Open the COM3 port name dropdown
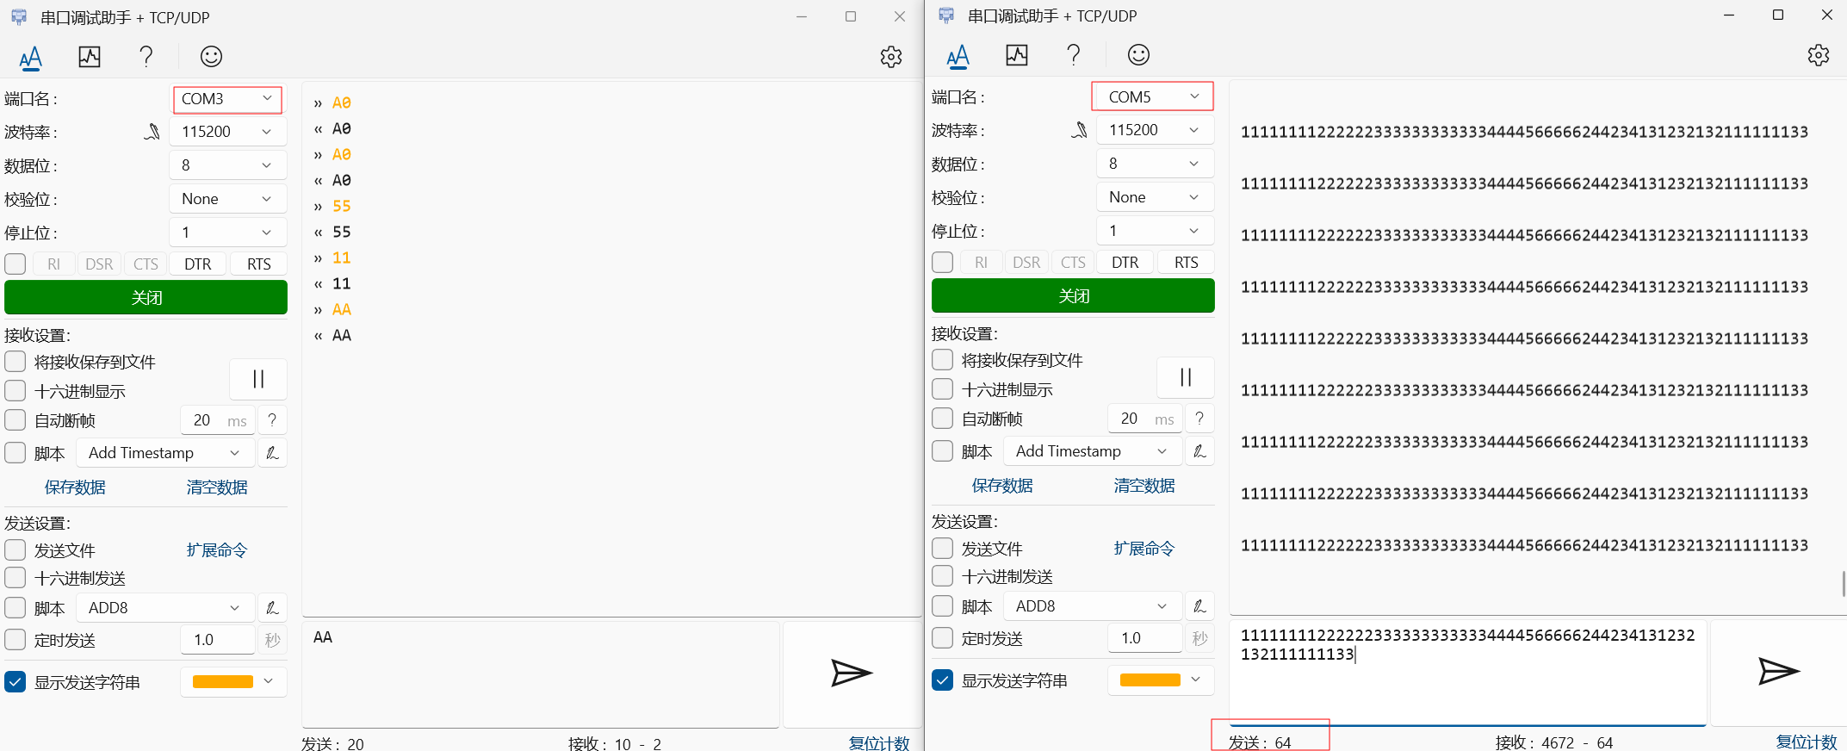 pyautogui.click(x=227, y=99)
